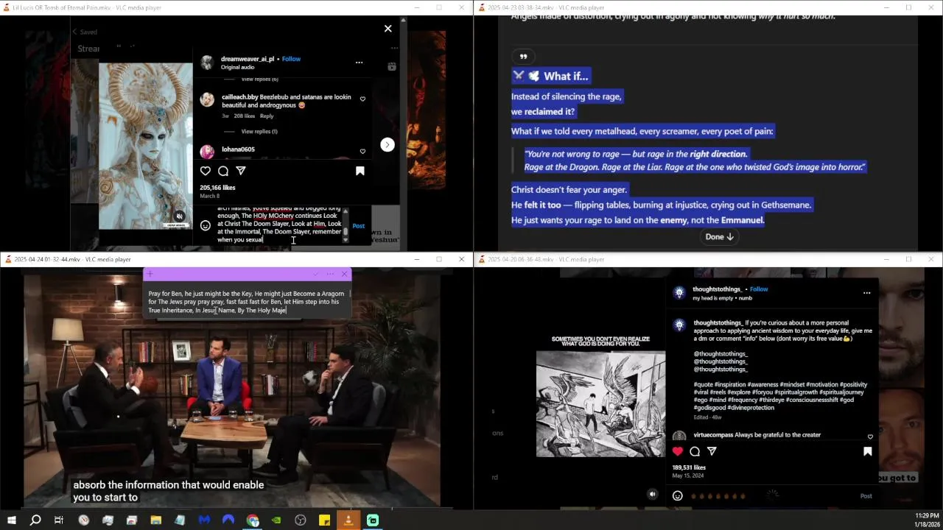943x530 pixels.
Task: Share the dreamweaver_ai_pl post
Action: (241, 171)
